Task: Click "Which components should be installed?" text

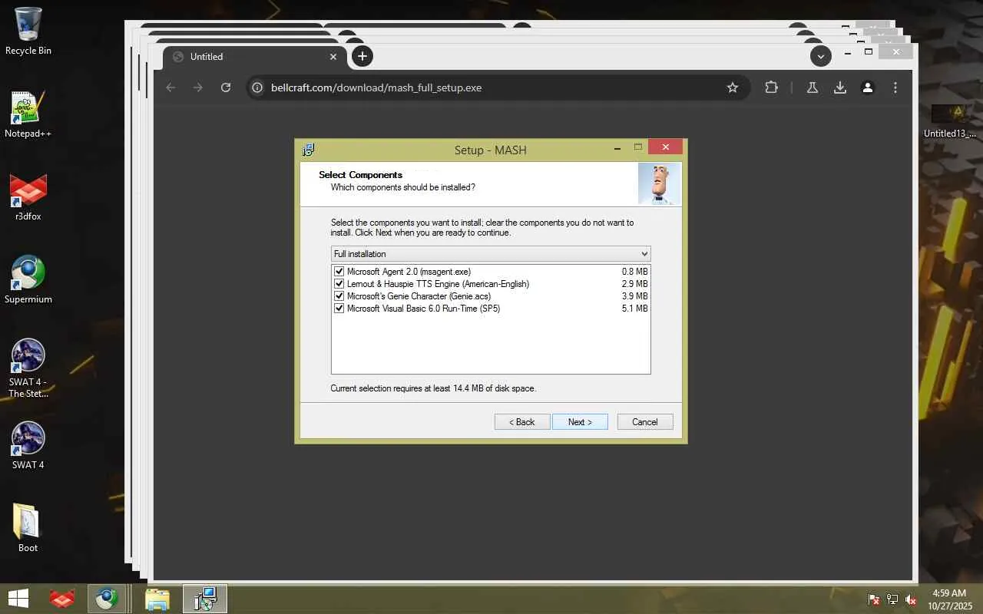Action: [x=403, y=187]
